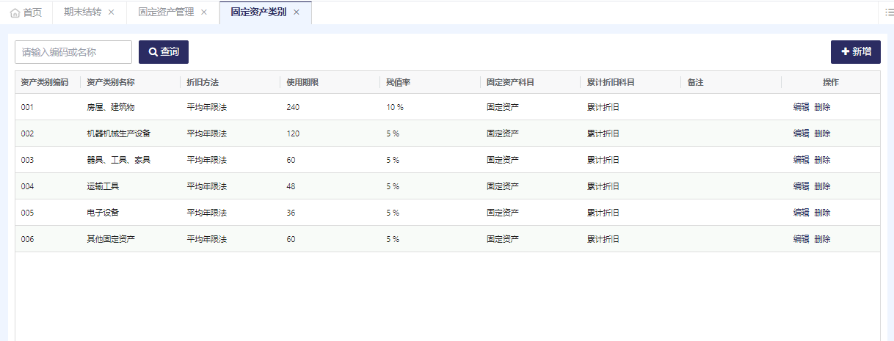This screenshot has height=341, width=894.
Task: Click the 固定资产科目 column header
Action: (510, 82)
